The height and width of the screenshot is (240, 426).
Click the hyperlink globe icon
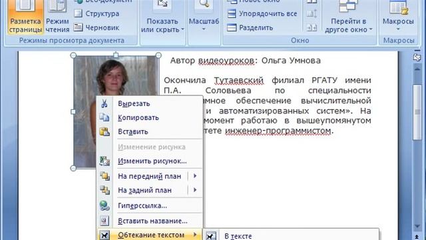tap(105, 206)
